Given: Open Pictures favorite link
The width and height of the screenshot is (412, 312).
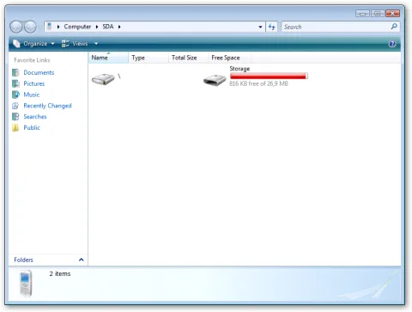Looking at the screenshot, I should tap(34, 83).
